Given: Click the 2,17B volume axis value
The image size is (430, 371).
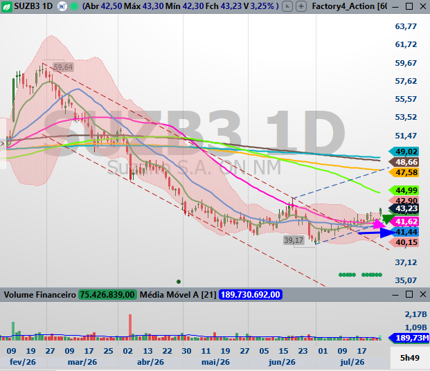Looking at the screenshot, I should [415, 314].
